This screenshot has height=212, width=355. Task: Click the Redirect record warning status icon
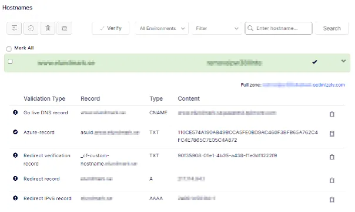[x=15, y=178]
